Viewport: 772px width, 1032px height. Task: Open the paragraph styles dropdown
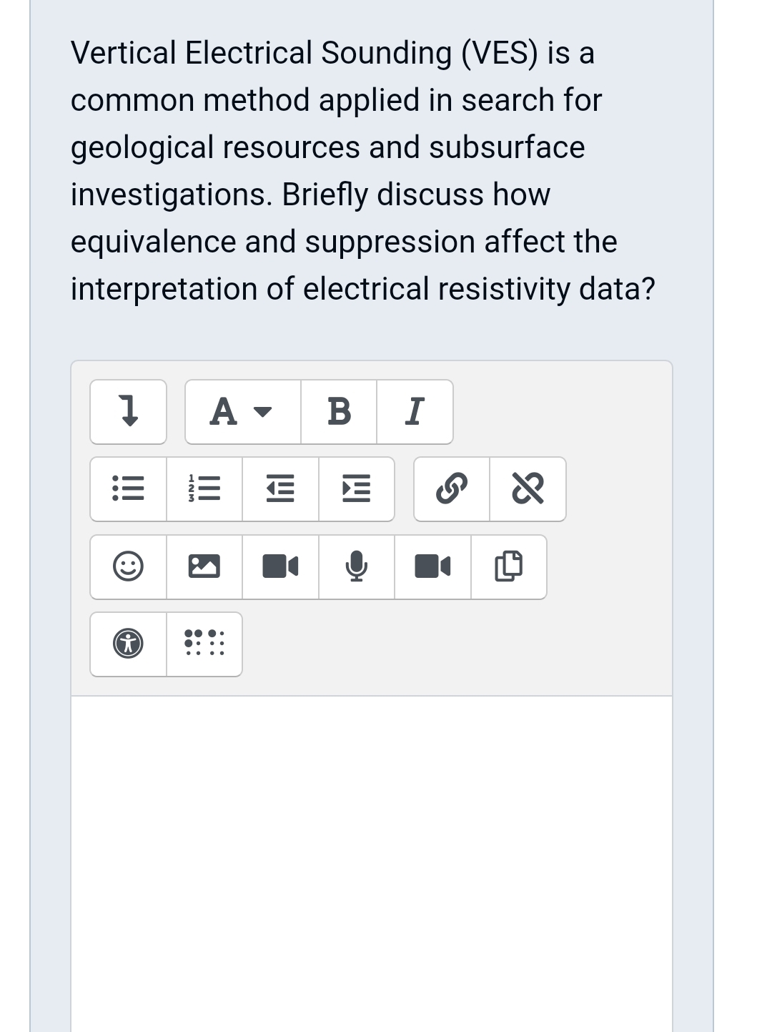243,412
